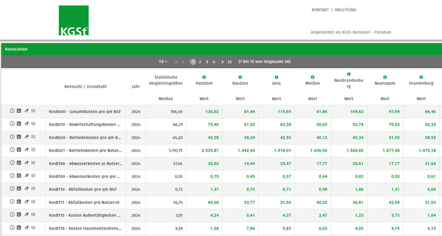Click list menu icon for KosB115 row

pyautogui.click(x=33, y=215)
